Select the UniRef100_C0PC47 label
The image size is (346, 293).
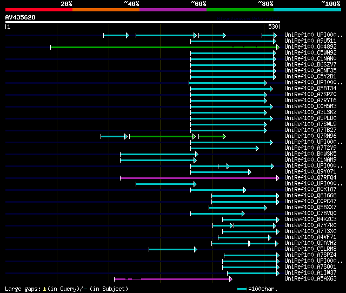click(310, 202)
